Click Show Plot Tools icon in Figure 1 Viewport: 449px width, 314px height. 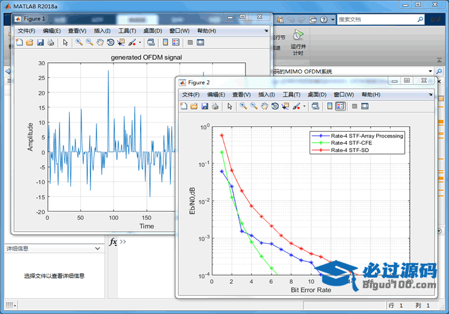point(200,42)
